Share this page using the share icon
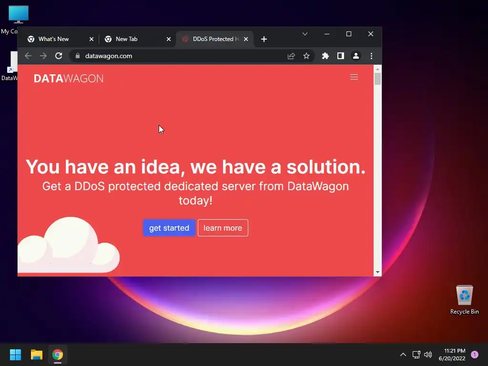Viewport: 488px width, 366px height. tap(291, 56)
